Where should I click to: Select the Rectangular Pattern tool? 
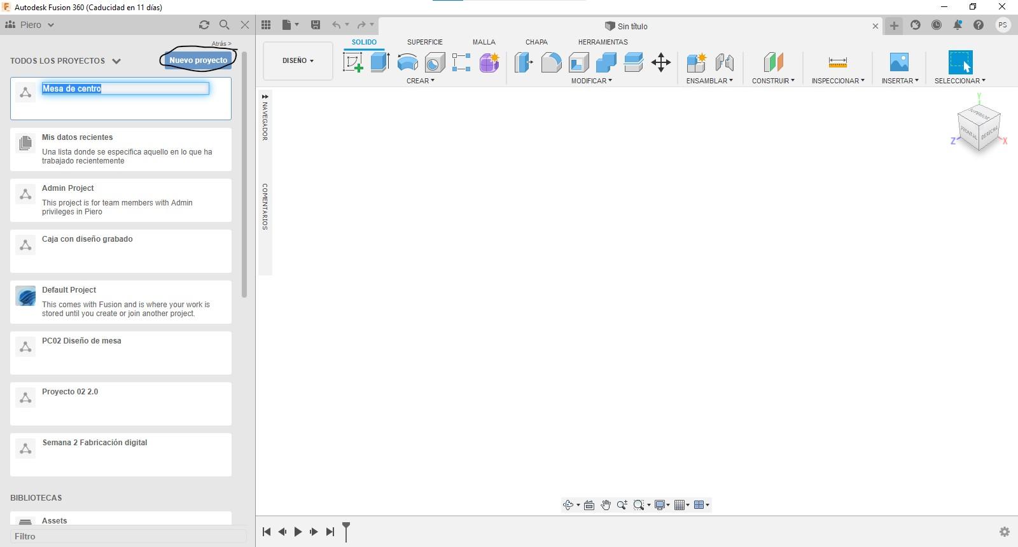pos(461,62)
